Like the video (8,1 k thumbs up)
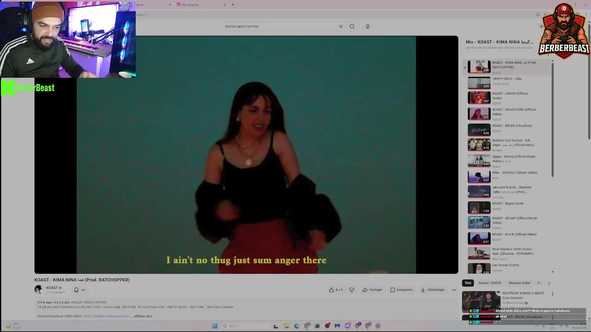The height and width of the screenshot is (332, 591). [x=336, y=290]
